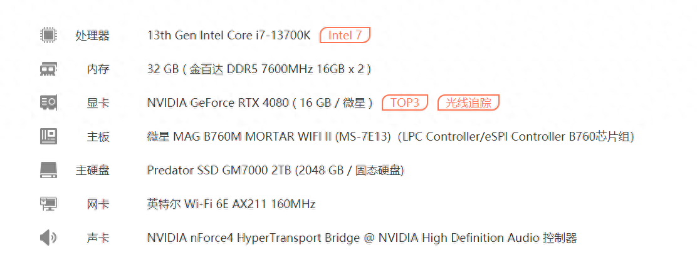697x270 pixels.
Task: Click the TOP3 badge
Action: 405,103
